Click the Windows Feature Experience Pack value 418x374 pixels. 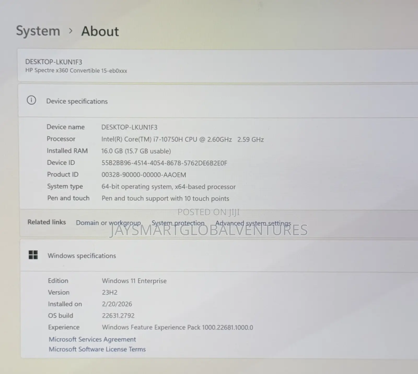pos(178,327)
